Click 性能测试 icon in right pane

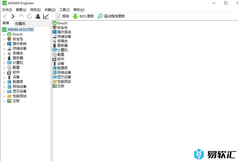[x=55, y=81]
